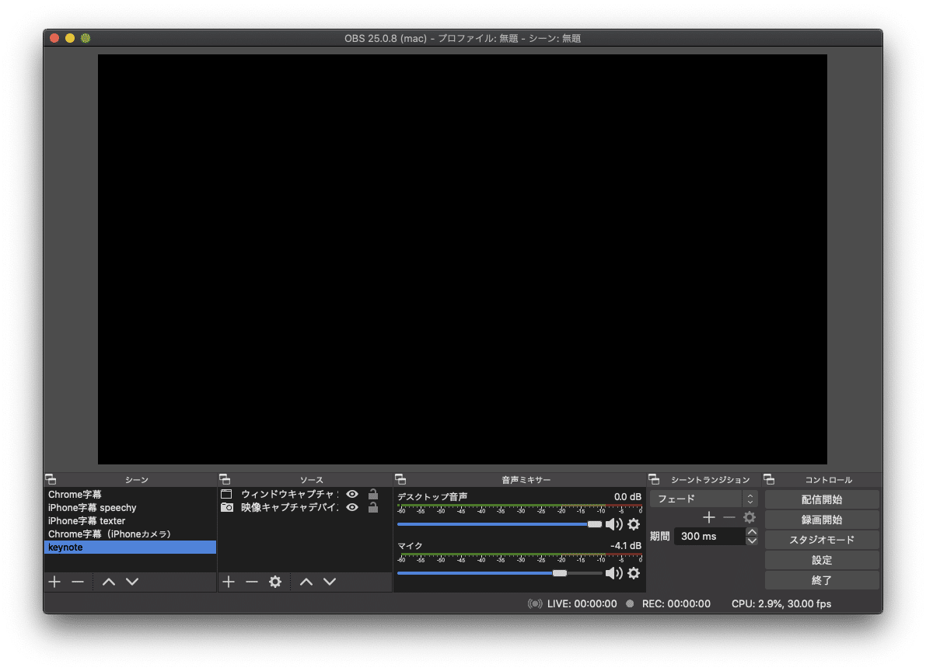Viewport: 926px width, 671px height.
Task: Click the REC recording status dot
Action: (630, 603)
